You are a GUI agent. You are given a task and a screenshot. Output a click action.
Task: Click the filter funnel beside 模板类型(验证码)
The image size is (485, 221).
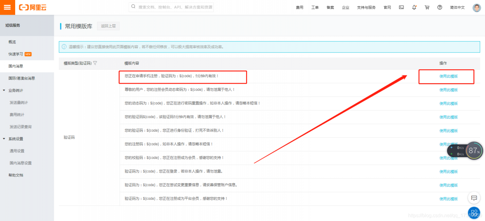click(x=95, y=63)
